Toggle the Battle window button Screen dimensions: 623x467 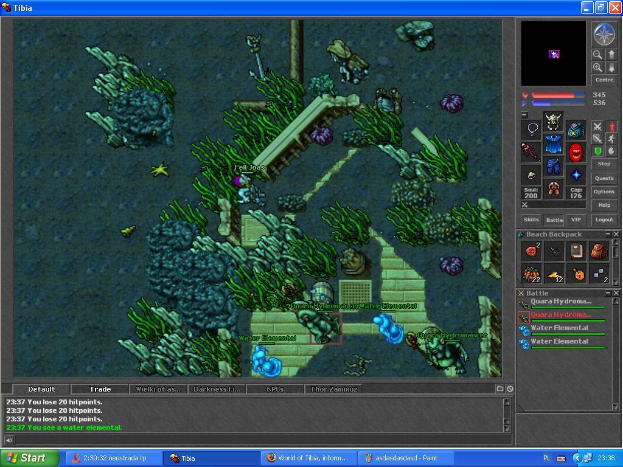pos(554,220)
